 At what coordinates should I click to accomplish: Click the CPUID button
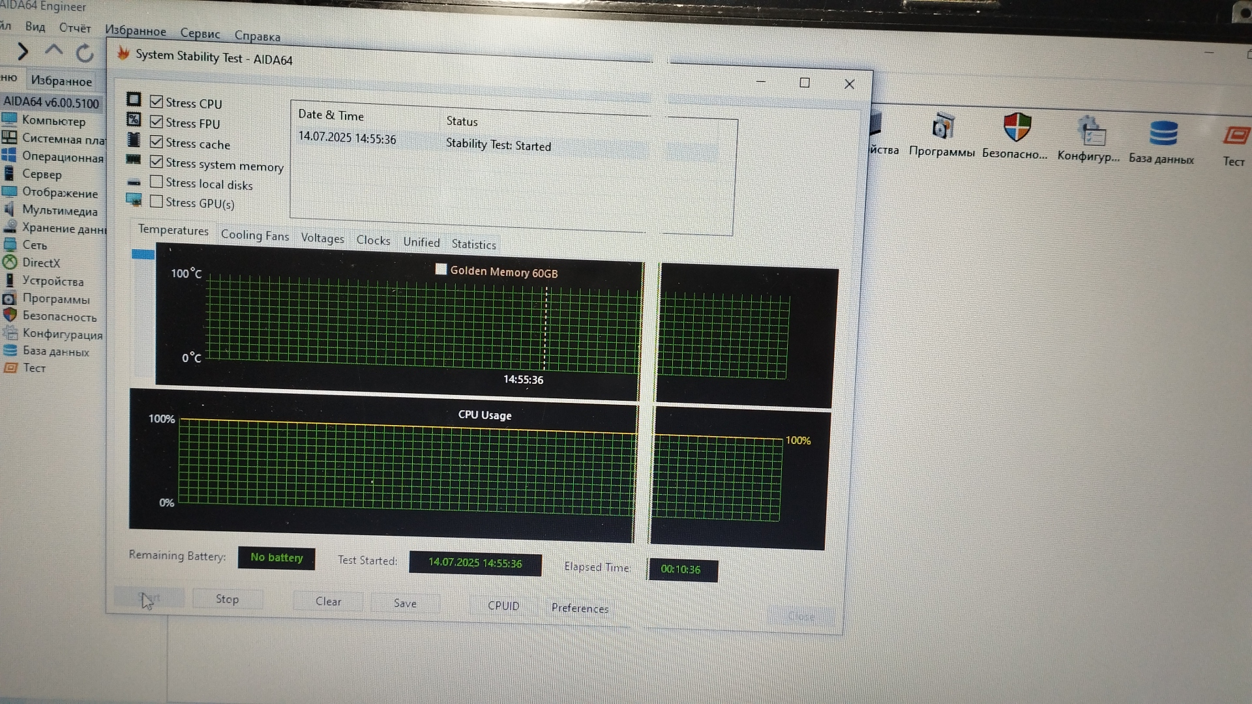tap(503, 606)
